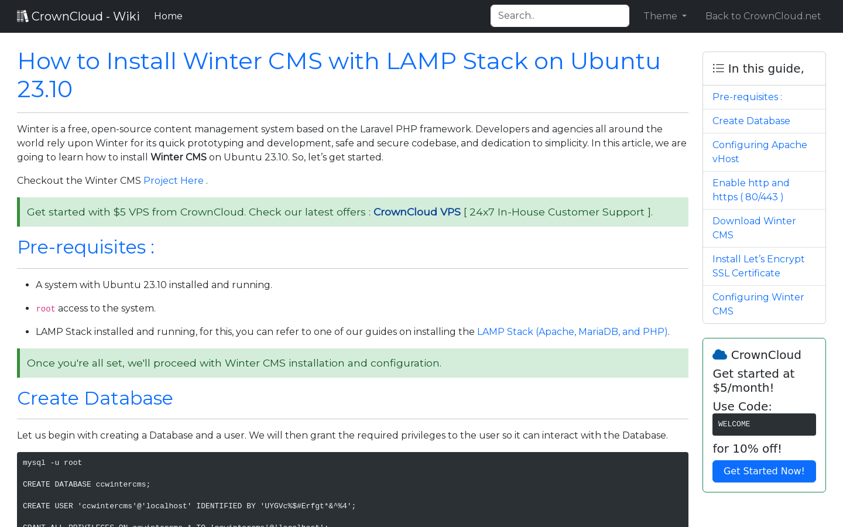
Task: Focus the Search input field
Action: coord(560,16)
